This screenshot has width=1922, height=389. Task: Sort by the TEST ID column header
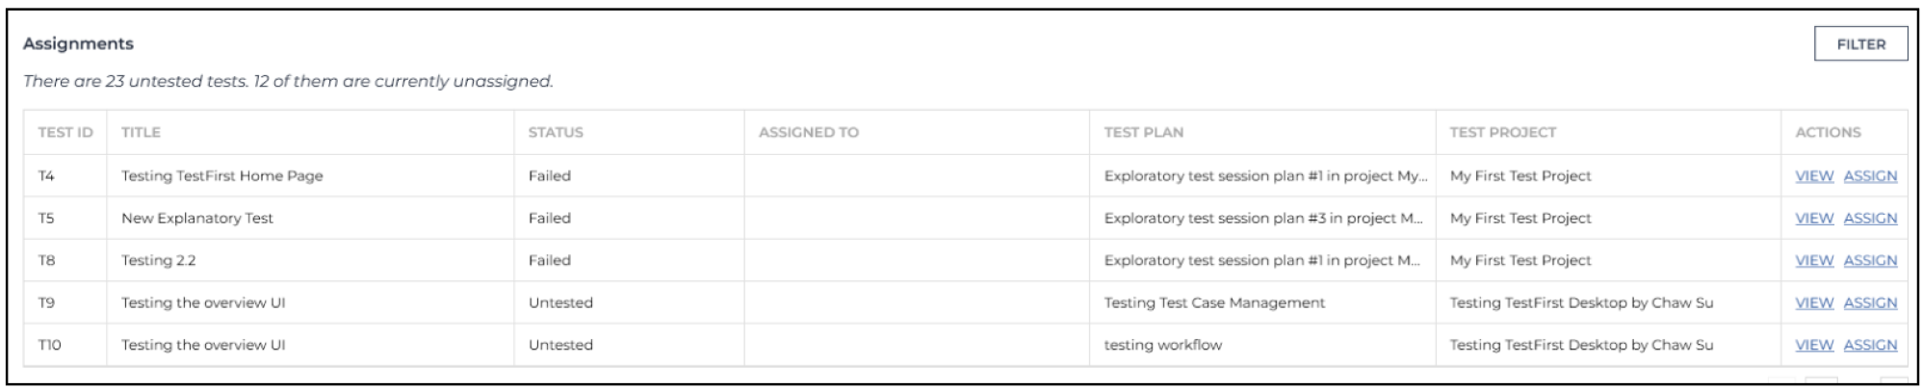65,133
